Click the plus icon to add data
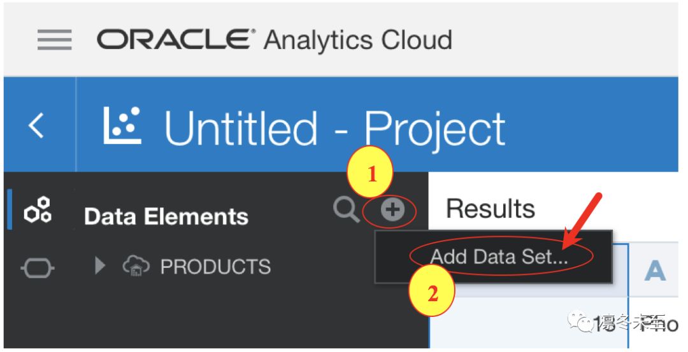This screenshot has height=352, width=688. tap(392, 210)
